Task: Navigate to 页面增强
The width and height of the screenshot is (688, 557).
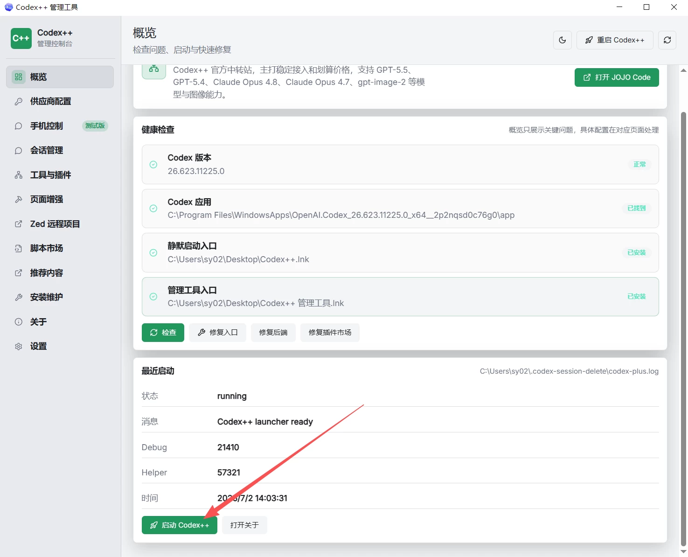Action: 60,199
